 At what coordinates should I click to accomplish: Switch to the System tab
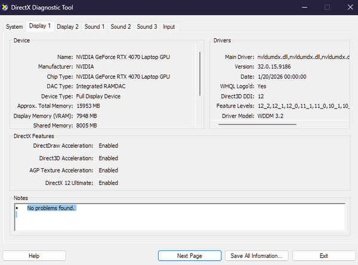click(14, 27)
